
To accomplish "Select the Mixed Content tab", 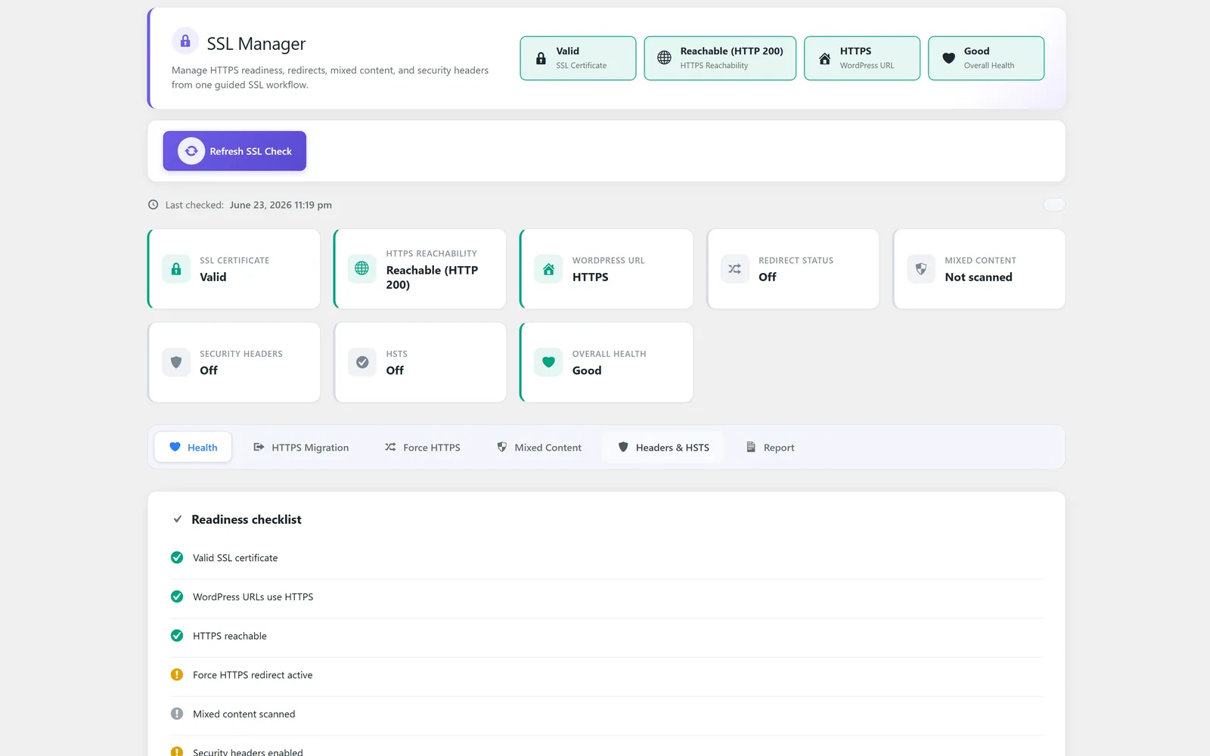I will pos(539,448).
